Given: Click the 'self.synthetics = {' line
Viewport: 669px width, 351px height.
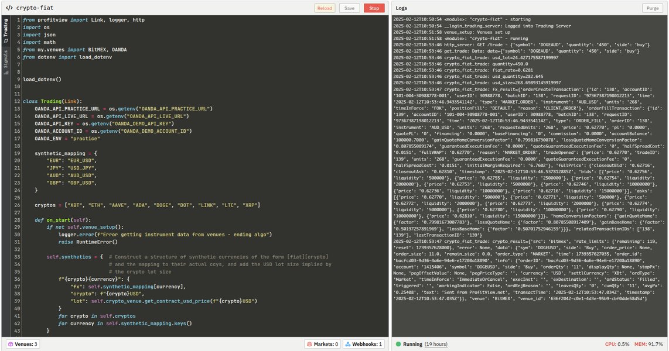Looking at the screenshot, I should point(74,257).
